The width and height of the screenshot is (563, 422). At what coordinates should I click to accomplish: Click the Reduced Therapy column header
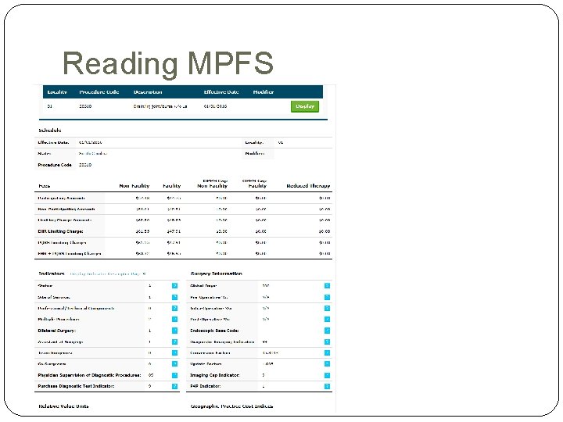coord(308,186)
